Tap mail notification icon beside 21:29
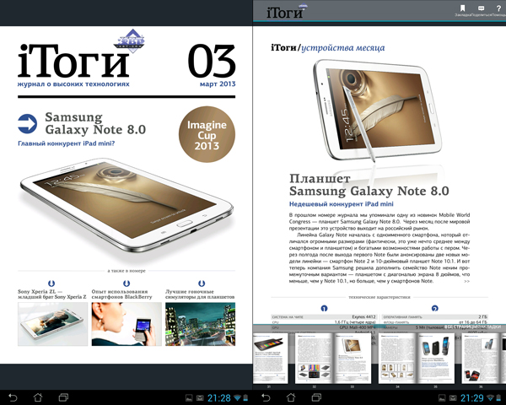 click(x=453, y=398)
